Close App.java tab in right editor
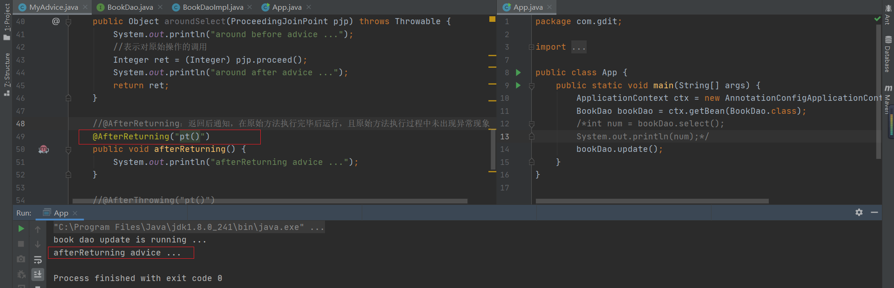This screenshot has width=894, height=288. (x=549, y=7)
